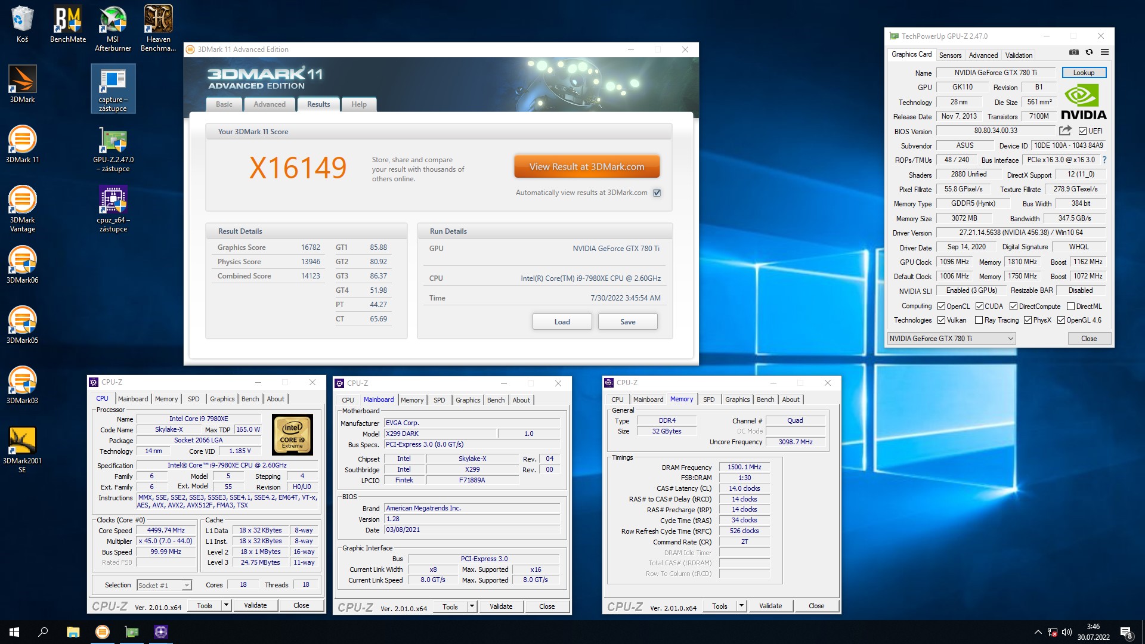Toggle the Vulkan checkbox
The height and width of the screenshot is (644, 1145).
pos(941,320)
